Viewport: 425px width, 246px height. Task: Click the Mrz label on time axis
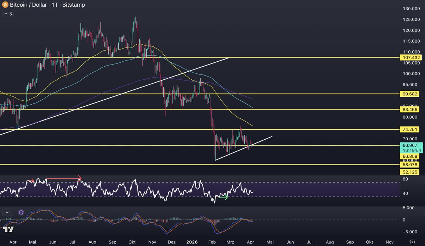point(230,241)
